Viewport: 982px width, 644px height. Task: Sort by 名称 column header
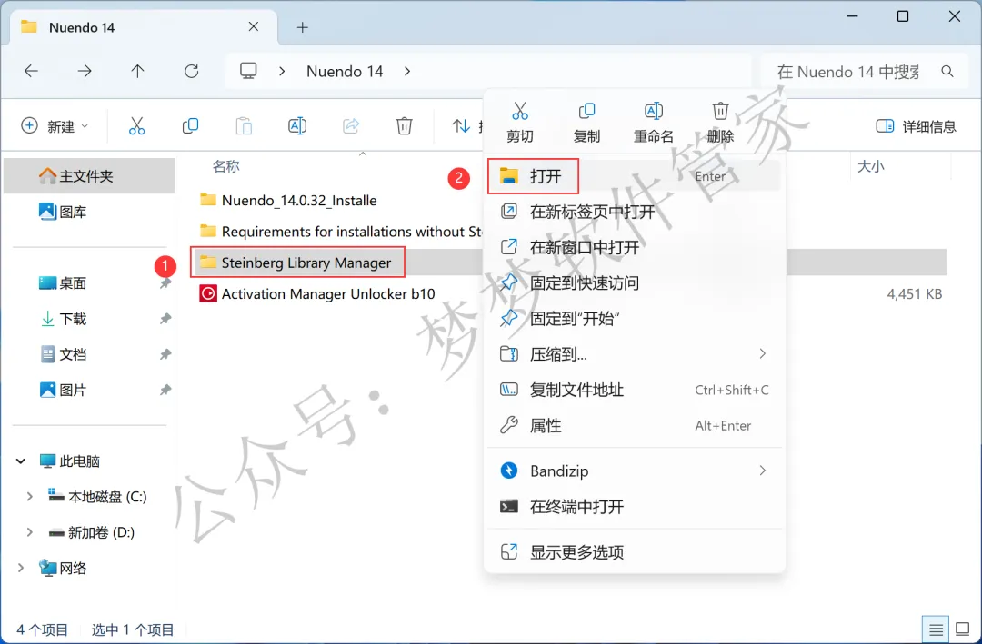(x=226, y=166)
